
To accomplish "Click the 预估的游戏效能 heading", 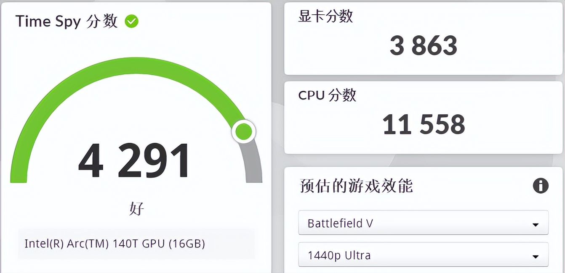I will (356, 186).
